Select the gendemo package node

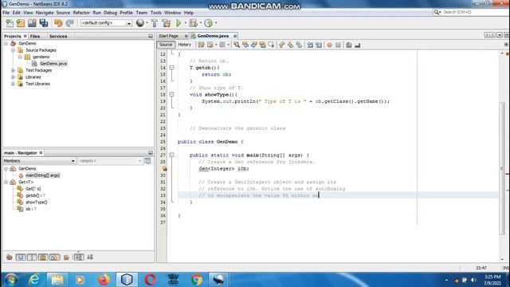tap(41, 57)
